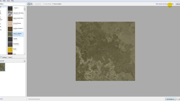Select the highlighted Marble filter entry
The width and height of the screenshot is (180, 101).
pos(16,34)
